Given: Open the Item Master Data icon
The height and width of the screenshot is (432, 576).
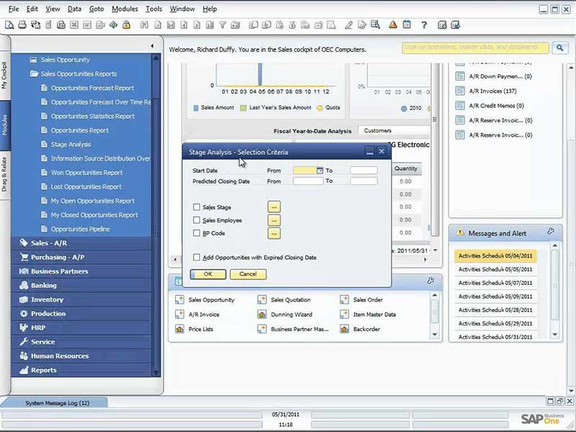Looking at the screenshot, I should (x=346, y=315).
